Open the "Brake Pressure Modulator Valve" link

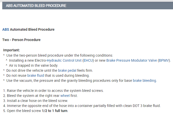132,60
